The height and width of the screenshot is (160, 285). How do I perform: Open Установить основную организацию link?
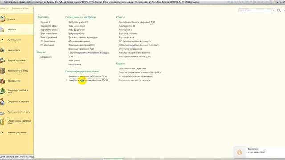(136, 76)
